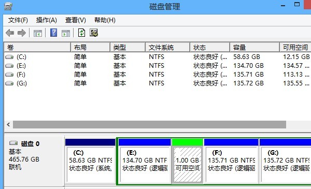
Task: Click 简单 layout cell in the (E:) row
Action: (80, 66)
